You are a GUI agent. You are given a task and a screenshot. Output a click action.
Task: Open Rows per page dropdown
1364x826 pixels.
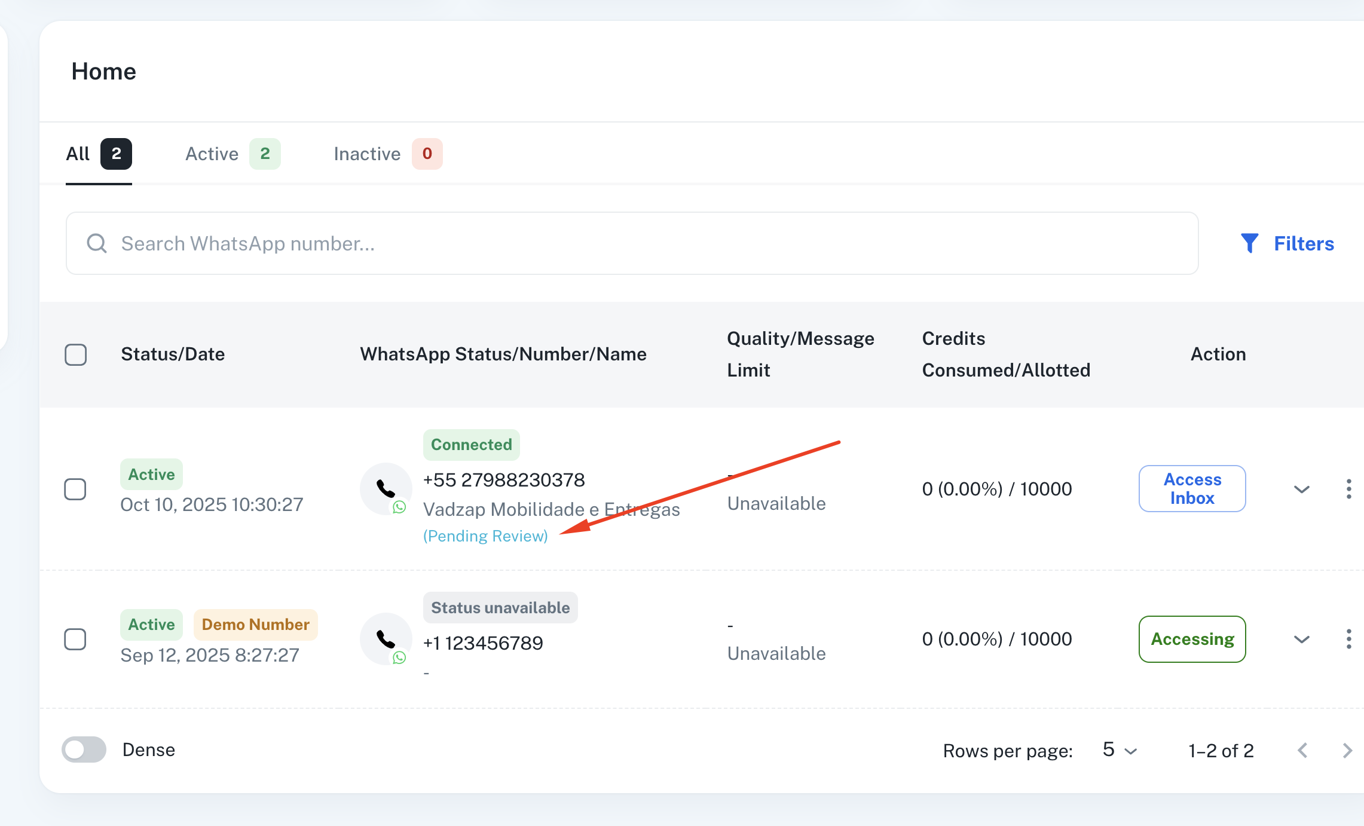[x=1119, y=750]
